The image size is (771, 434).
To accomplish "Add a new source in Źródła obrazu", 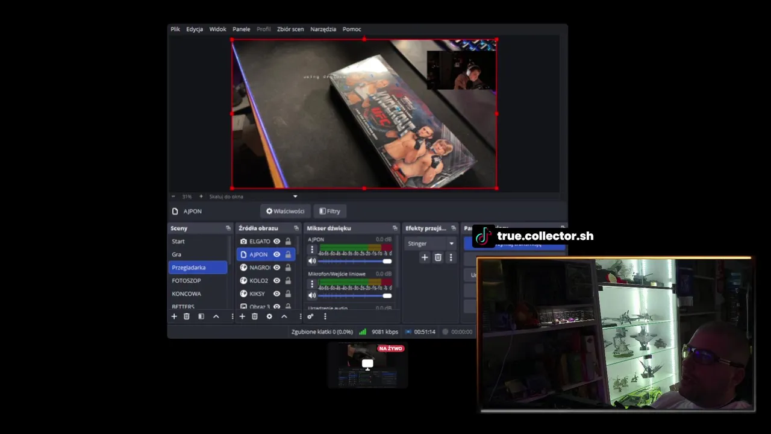I will tap(242, 316).
